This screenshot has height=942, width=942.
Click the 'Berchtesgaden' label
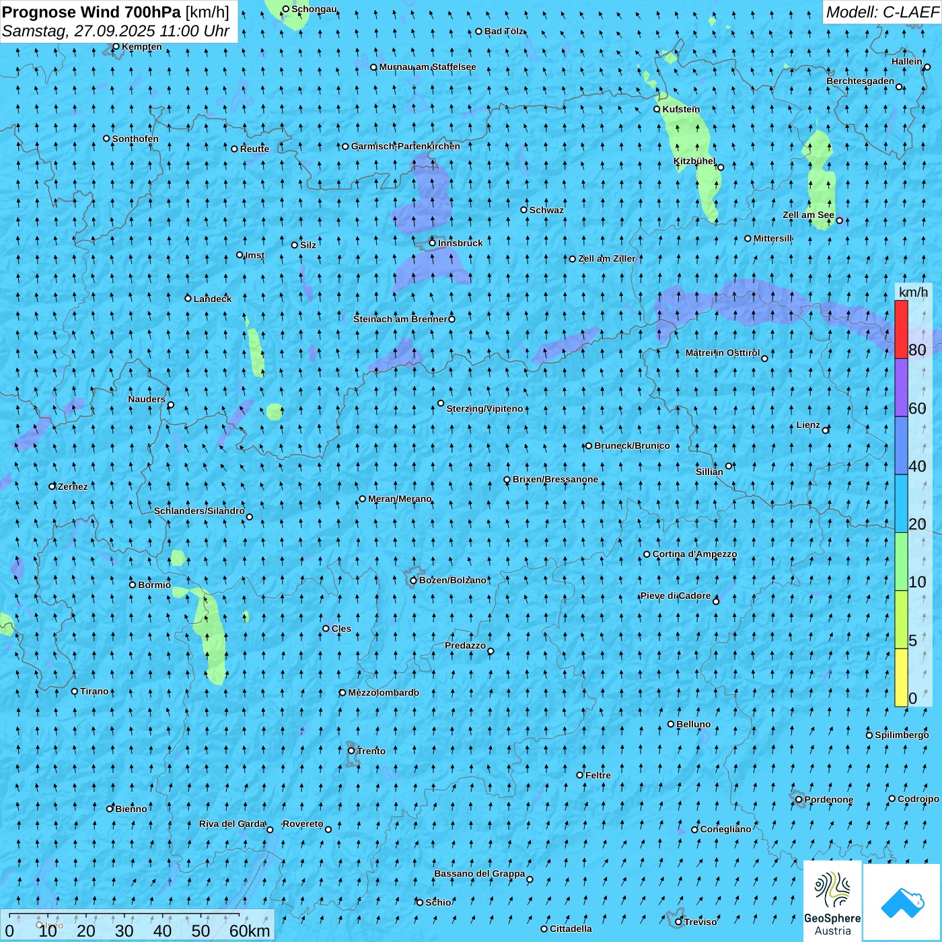tap(861, 81)
